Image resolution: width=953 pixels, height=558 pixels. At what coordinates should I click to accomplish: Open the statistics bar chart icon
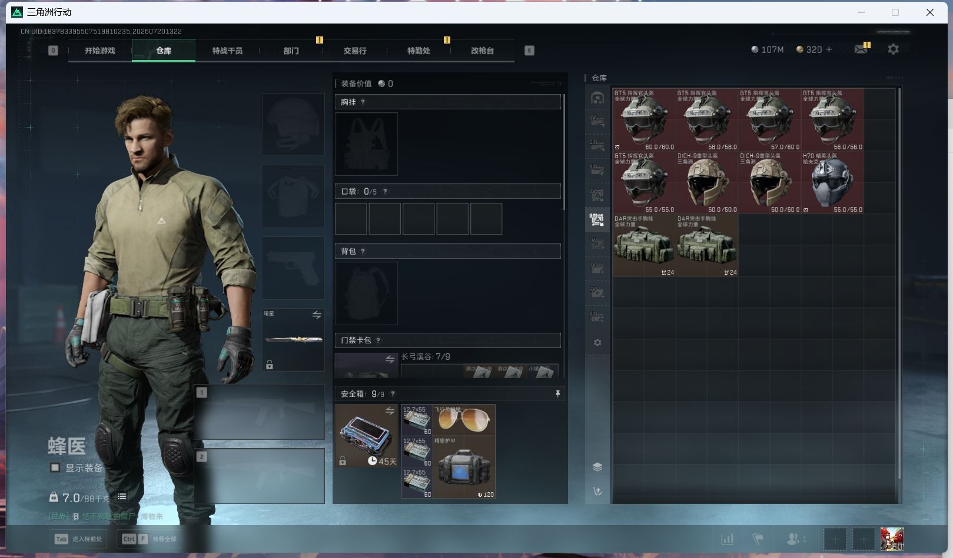pyautogui.click(x=728, y=539)
